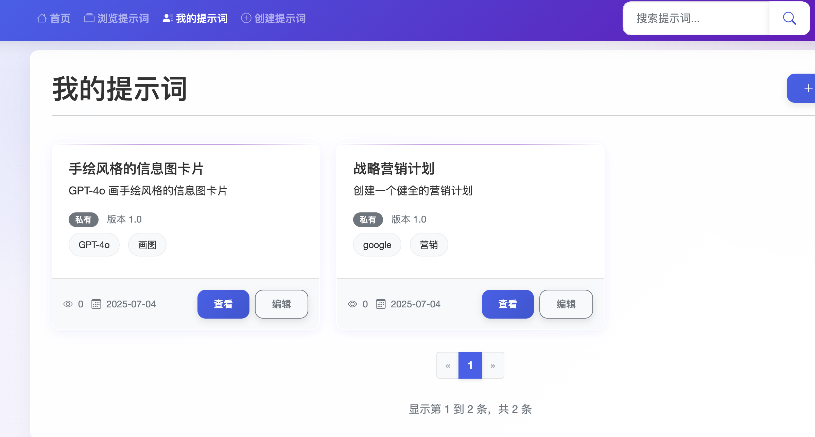Click eye views icon on 手绘风格的信息图卡片 card
Viewport: 815px width, 437px height.
[x=68, y=304]
